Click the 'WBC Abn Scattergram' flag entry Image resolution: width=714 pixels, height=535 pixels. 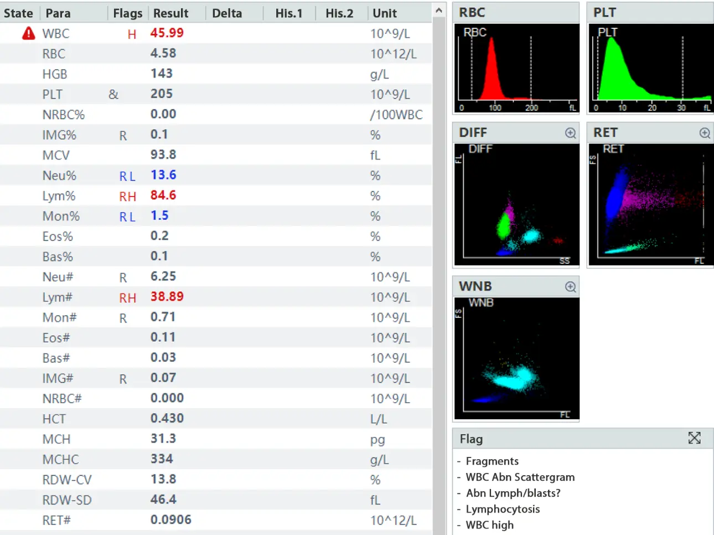click(x=520, y=477)
